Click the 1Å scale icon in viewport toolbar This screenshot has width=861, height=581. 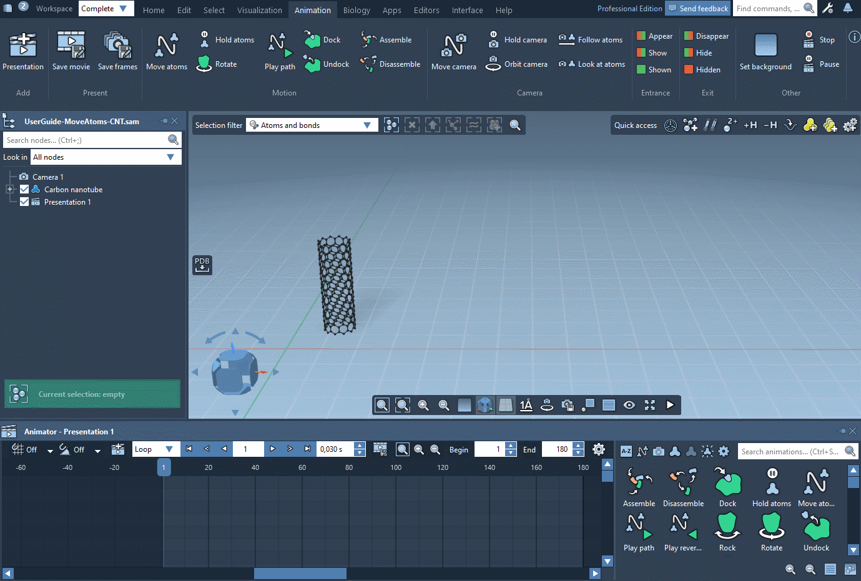[526, 405]
